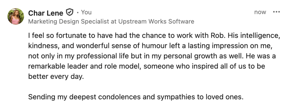This screenshot has width=293, height=107.
Task: Click 'Upstream Works Software' in the headline
Action: (156, 22)
